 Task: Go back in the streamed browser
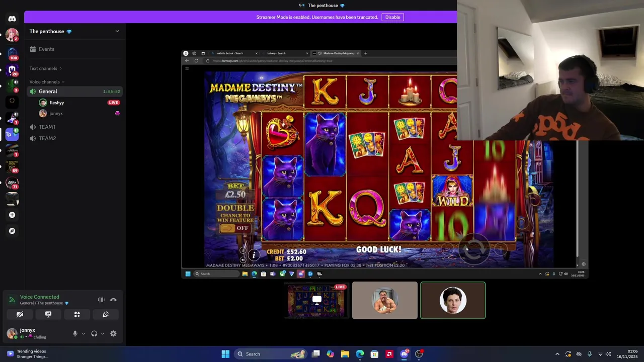[187, 61]
